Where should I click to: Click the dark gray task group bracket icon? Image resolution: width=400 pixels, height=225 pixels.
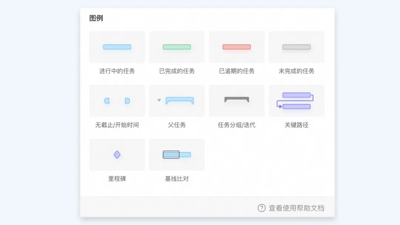(x=237, y=99)
